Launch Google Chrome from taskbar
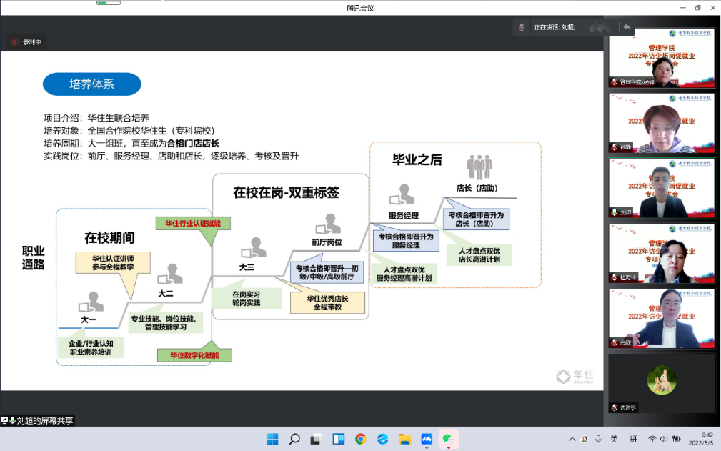The height and width of the screenshot is (451, 721). pos(360,439)
